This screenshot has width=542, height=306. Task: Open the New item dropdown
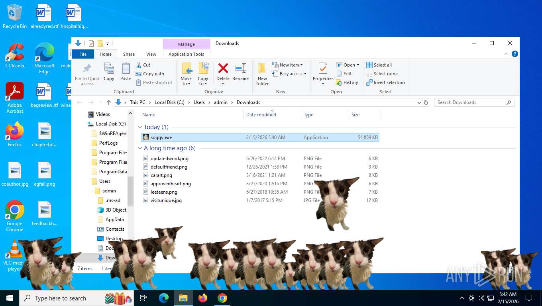coord(288,65)
